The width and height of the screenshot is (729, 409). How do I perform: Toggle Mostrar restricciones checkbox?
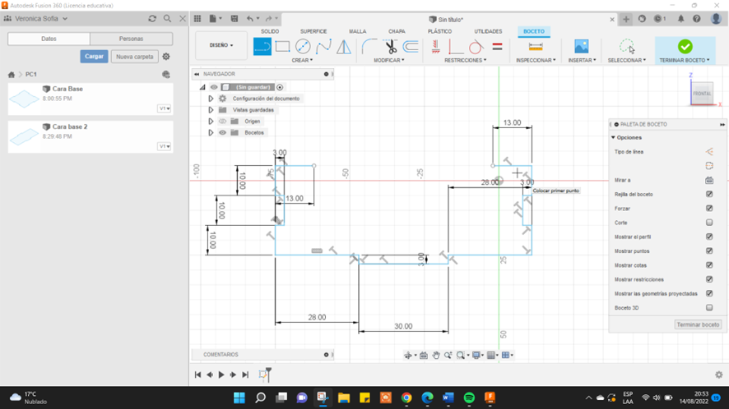point(709,279)
